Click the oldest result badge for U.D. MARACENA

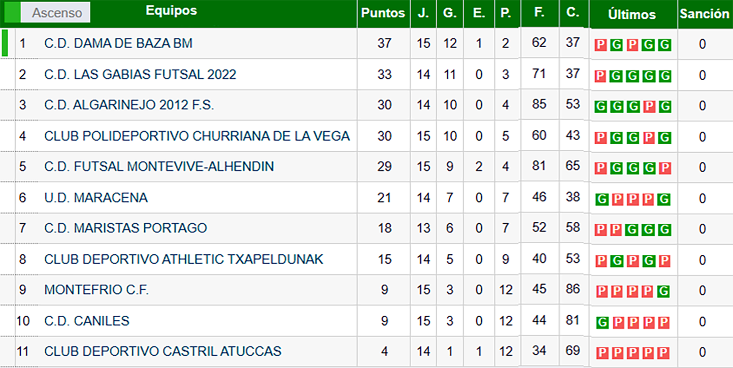602,199
